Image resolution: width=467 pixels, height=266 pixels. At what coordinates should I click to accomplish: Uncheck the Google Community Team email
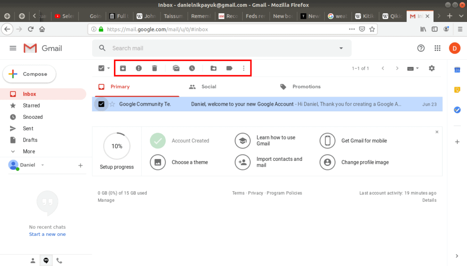101,104
